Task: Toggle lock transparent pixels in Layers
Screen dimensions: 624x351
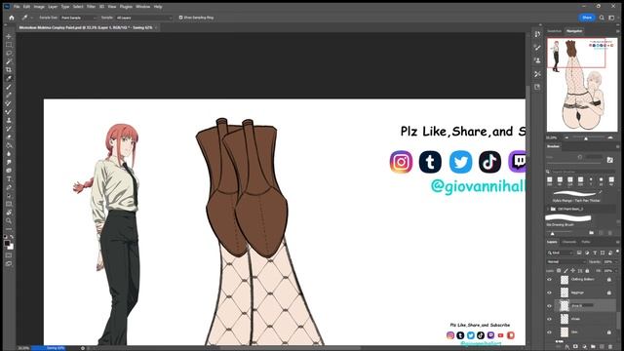Action: pyautogui.click(x=559, y=271)
